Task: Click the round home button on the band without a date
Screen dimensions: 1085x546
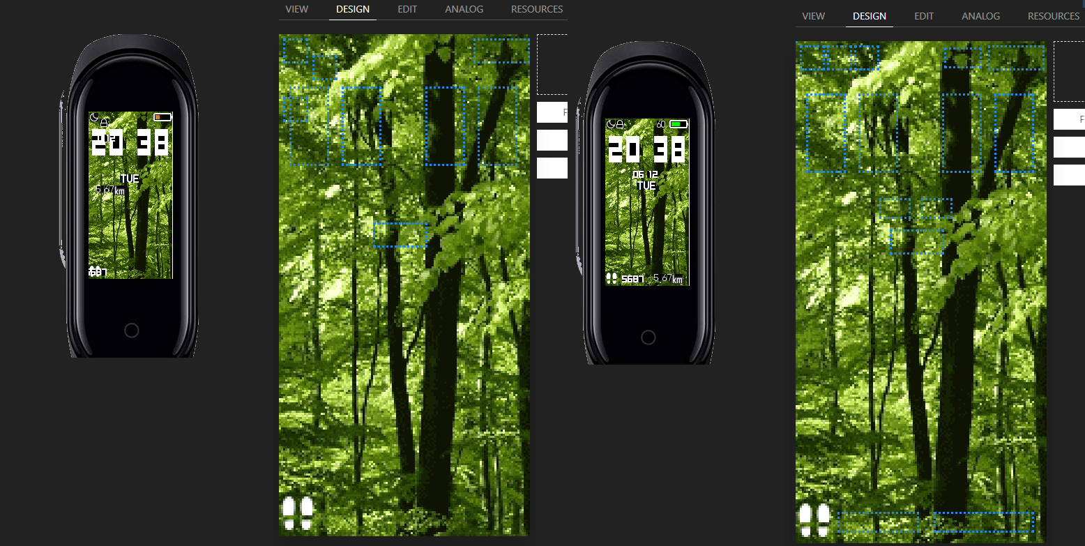Action: tap(131, 331)
